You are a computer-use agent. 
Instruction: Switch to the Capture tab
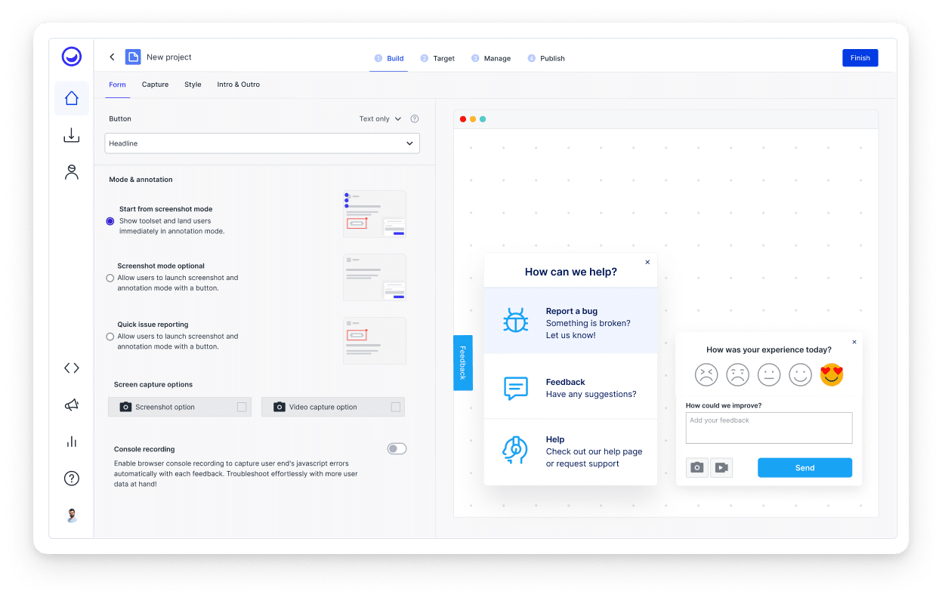(x=155, y=85)
